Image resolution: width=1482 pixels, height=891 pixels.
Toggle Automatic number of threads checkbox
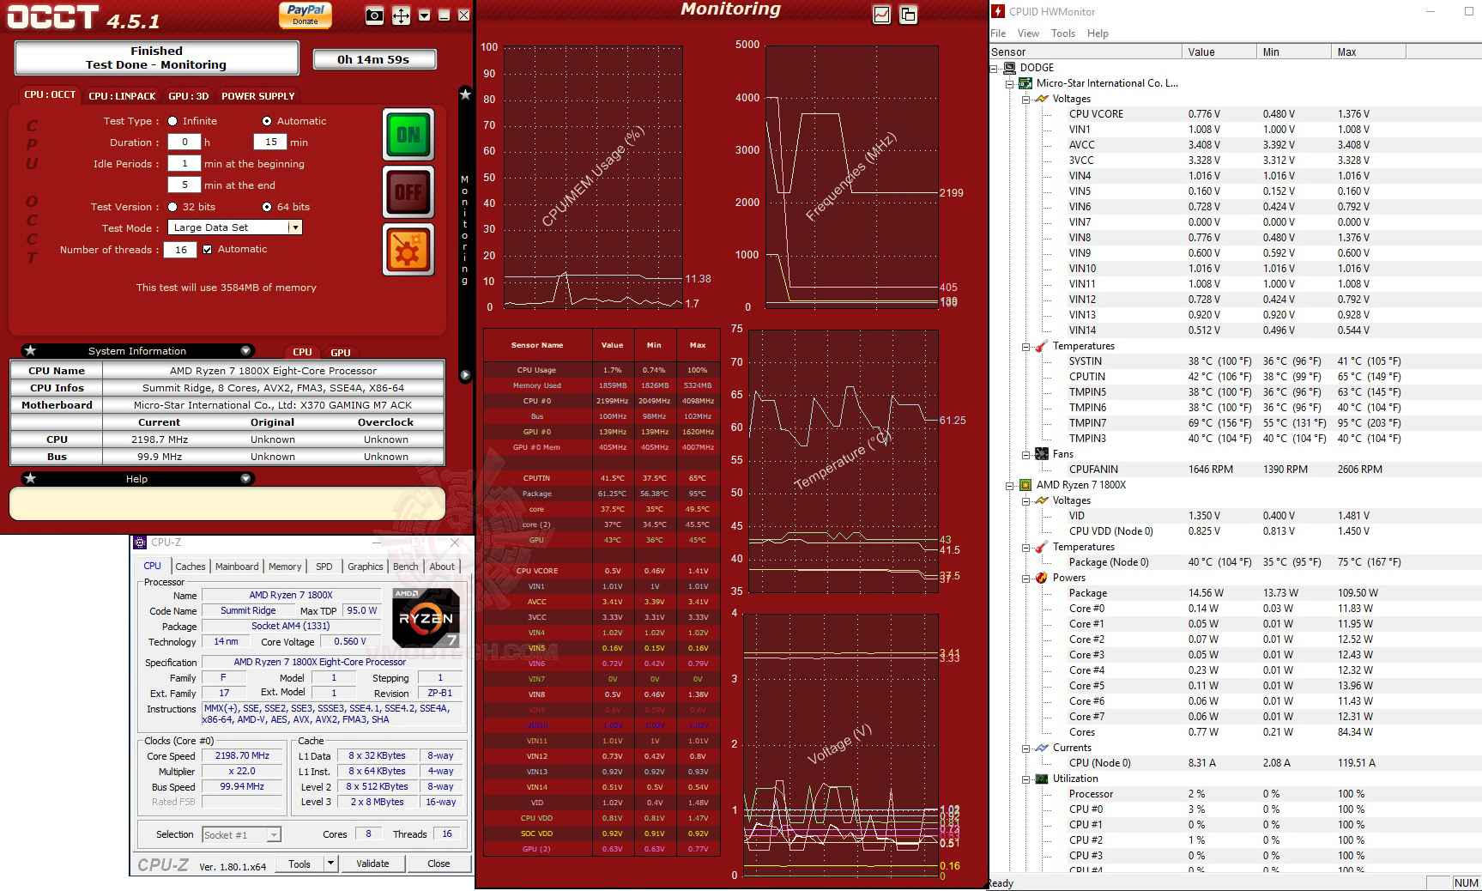point(207,250)
